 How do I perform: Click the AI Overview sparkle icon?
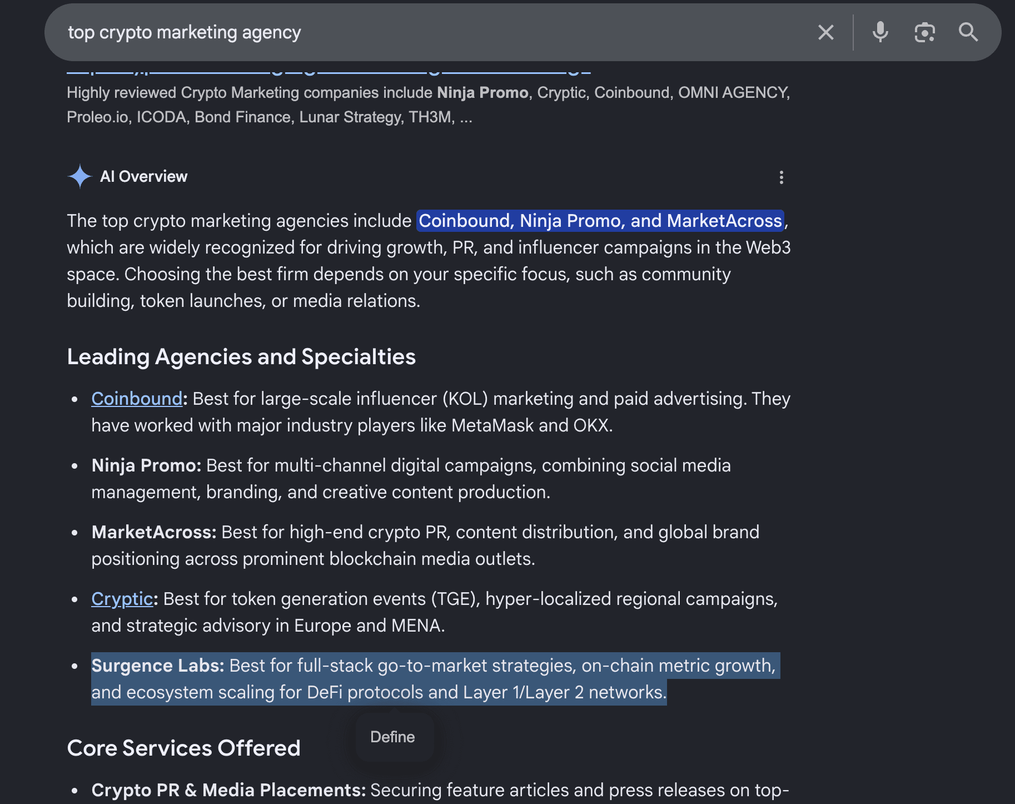coord(80,176)
